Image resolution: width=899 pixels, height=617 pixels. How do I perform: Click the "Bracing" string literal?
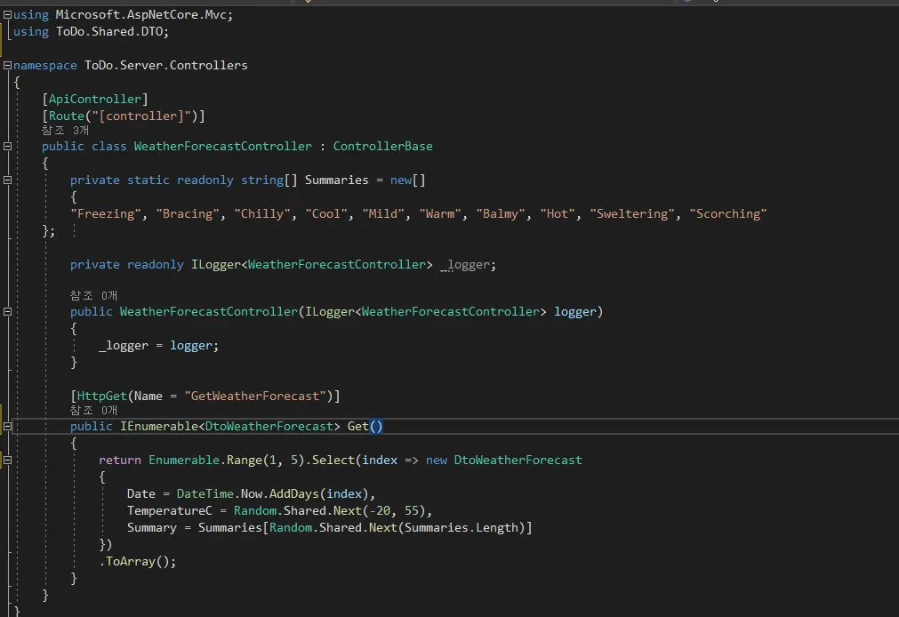[188, 214]
